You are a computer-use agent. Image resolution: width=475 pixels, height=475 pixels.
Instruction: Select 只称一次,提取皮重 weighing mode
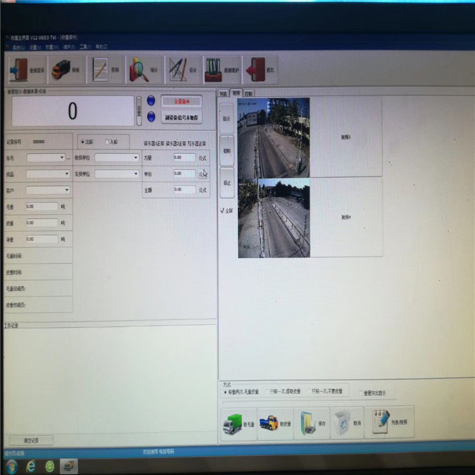(x=267, y=391)
